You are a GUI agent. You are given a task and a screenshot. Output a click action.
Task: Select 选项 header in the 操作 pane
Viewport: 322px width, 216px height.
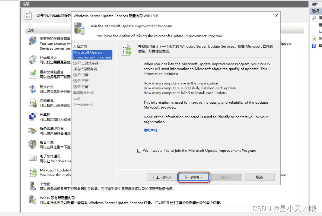(x=316, y=11)
